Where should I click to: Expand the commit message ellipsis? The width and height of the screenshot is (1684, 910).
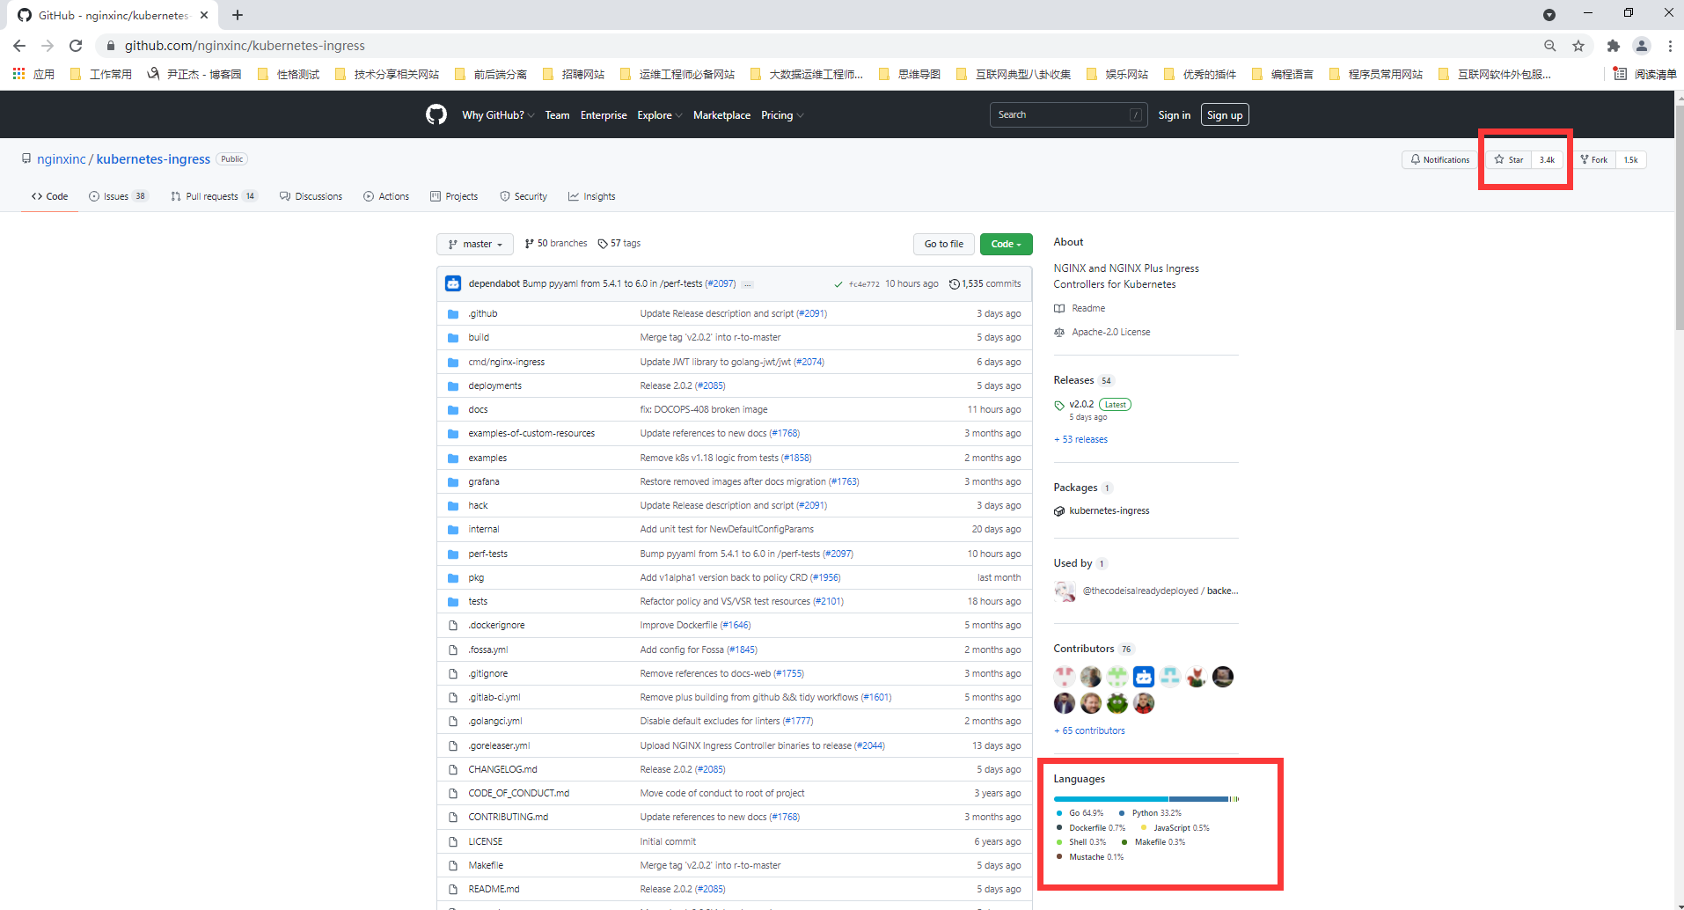(x=747, y=284)
